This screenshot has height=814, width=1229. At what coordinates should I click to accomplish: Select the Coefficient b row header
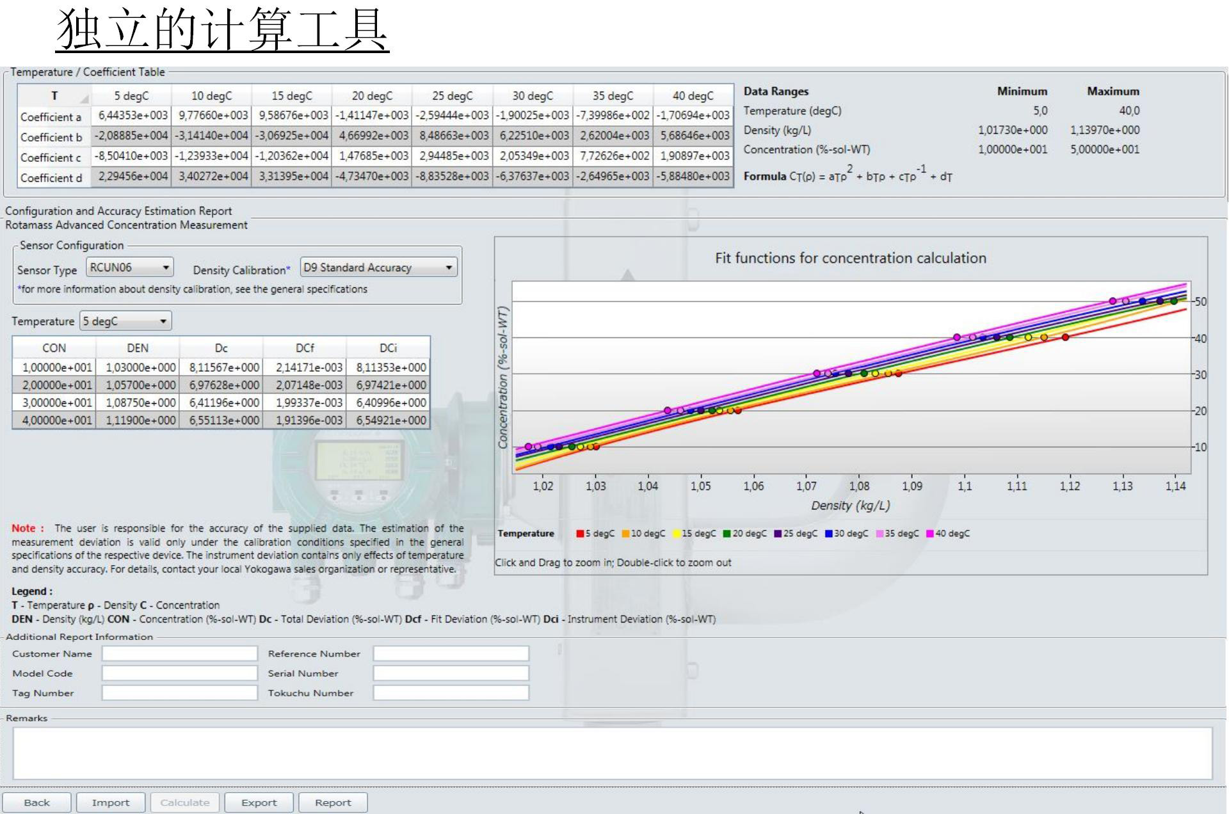(54, 137)
